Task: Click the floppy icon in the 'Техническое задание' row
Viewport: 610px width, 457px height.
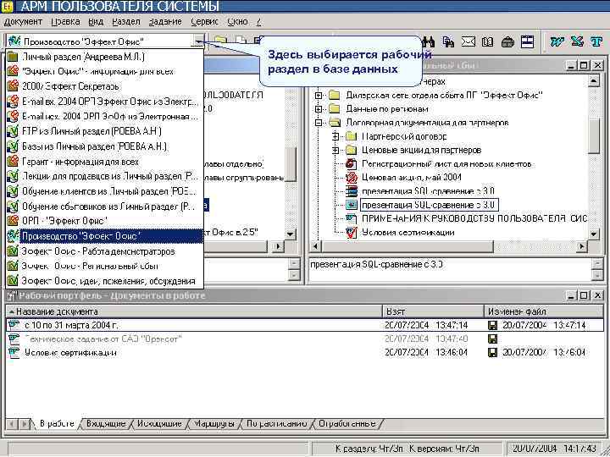Action: point(492,339)
